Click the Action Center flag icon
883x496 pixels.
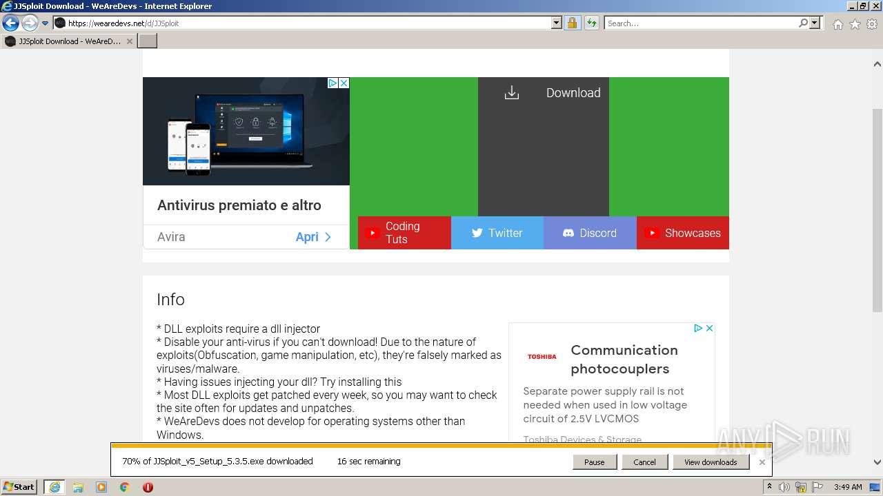click(x=818, y=487)
